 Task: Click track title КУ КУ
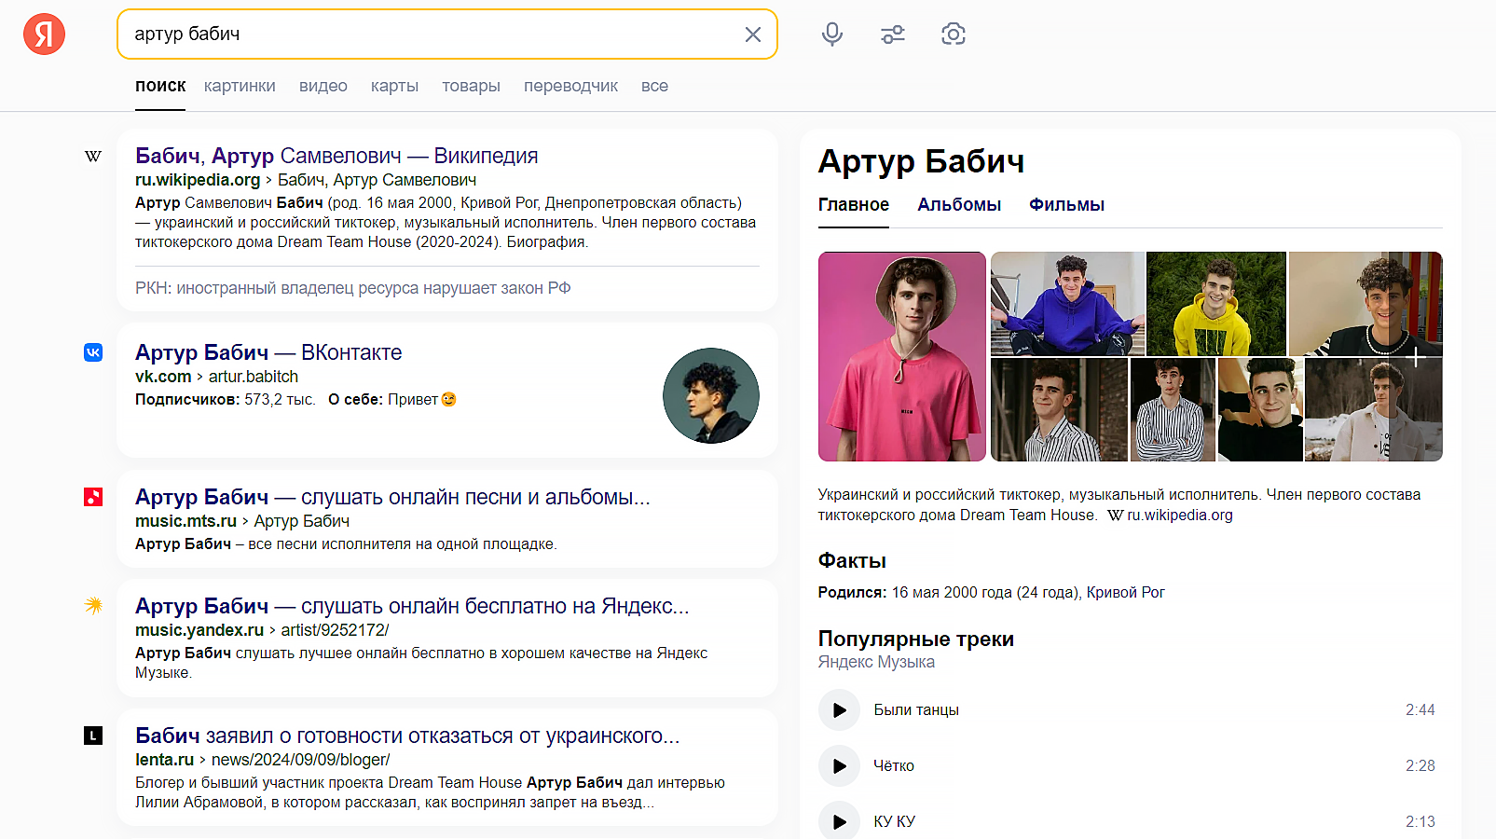894,821
